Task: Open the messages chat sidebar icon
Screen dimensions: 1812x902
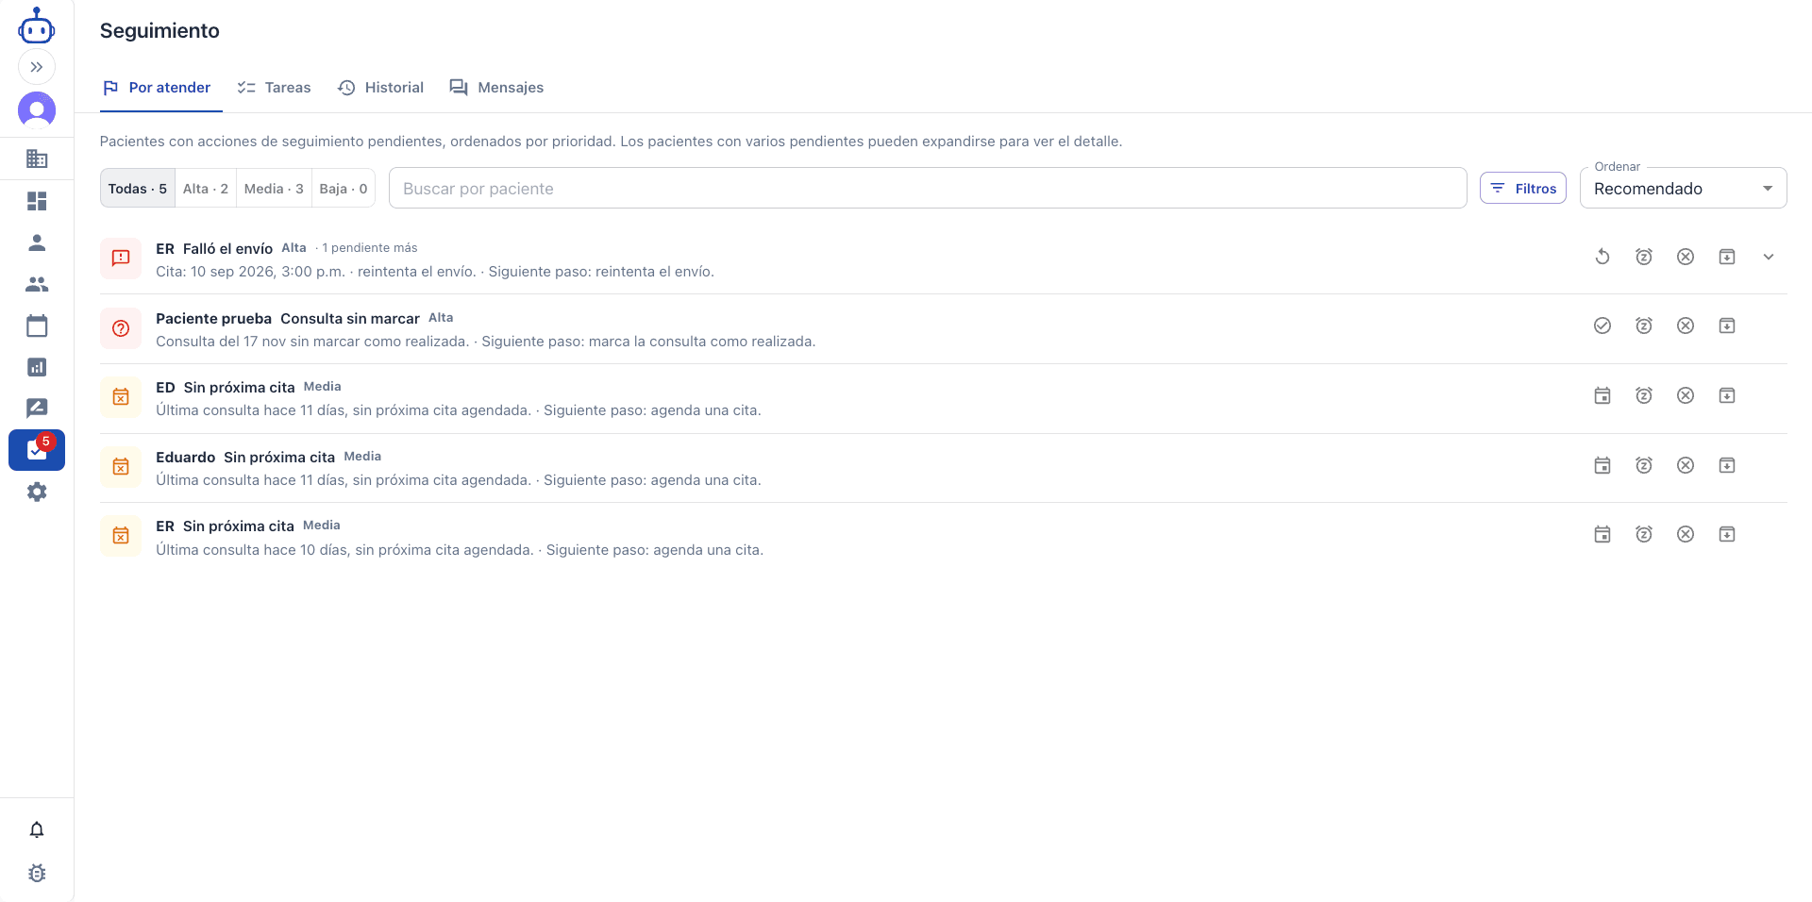Action: (x=37, y=409)
